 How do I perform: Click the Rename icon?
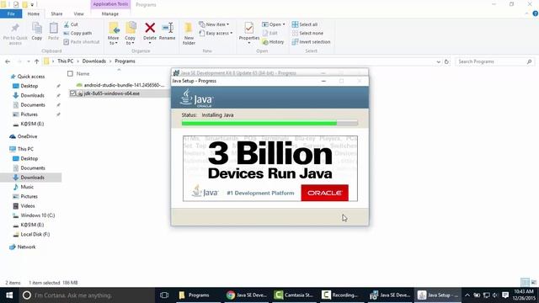coord(168,28)
